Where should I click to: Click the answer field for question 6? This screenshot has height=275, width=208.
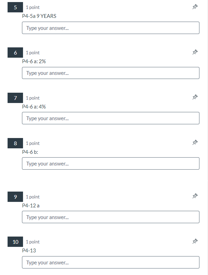point(110,73)
